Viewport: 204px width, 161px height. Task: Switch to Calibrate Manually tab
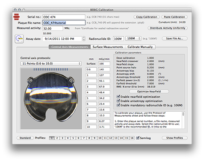point(140,47)
